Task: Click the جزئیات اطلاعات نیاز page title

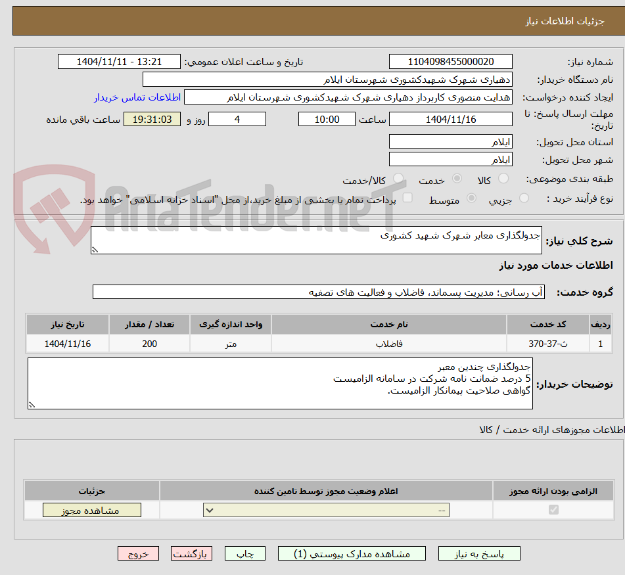Action: click(x=565, y=21)
